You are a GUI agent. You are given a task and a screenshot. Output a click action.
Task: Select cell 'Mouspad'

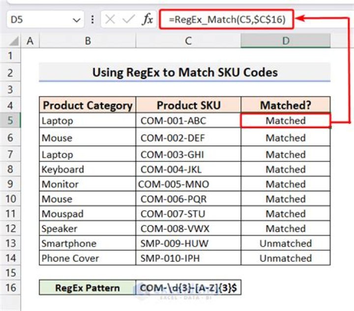88,214
